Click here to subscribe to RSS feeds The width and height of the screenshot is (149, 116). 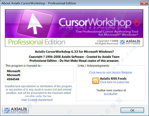[x=114, y=82]
